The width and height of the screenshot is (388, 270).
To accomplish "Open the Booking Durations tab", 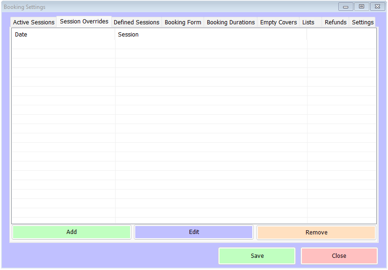I will [x=231, y=22].
